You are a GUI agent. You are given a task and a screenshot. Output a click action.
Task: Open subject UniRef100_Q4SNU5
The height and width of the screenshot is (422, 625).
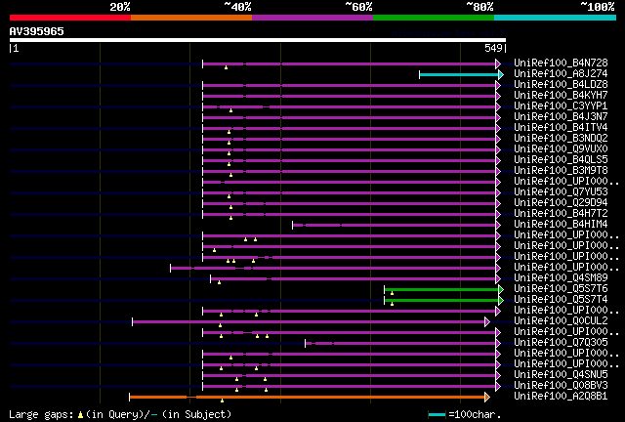(x=561, y=375)
